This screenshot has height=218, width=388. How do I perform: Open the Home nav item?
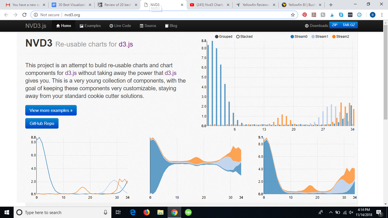(64, 26)
